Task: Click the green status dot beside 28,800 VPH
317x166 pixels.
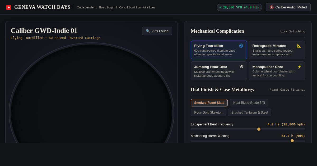Action: tap(220, 7)
